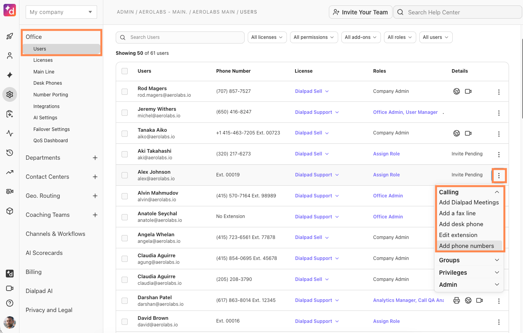Click Office Admin role for Alvin Mahmudov

(388, 196)
